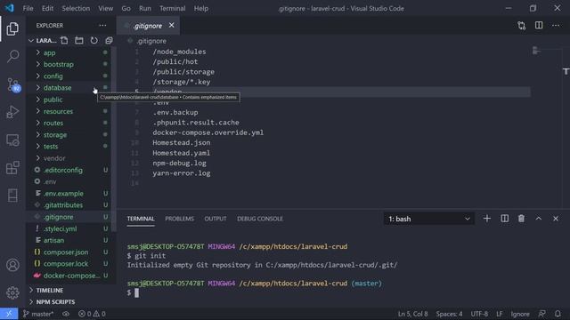570x320 pixels.
Task: Select terminal shell dropdown 1: bash
Action: click(429, 219)
